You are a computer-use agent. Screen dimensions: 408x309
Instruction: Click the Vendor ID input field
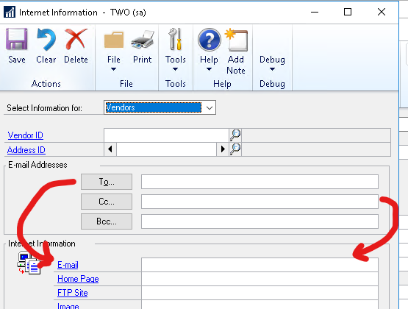coord(166,135)
